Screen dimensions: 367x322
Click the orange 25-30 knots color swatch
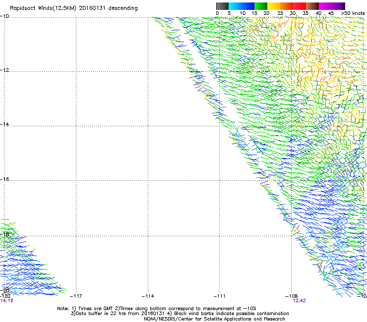tap(287, 6)
